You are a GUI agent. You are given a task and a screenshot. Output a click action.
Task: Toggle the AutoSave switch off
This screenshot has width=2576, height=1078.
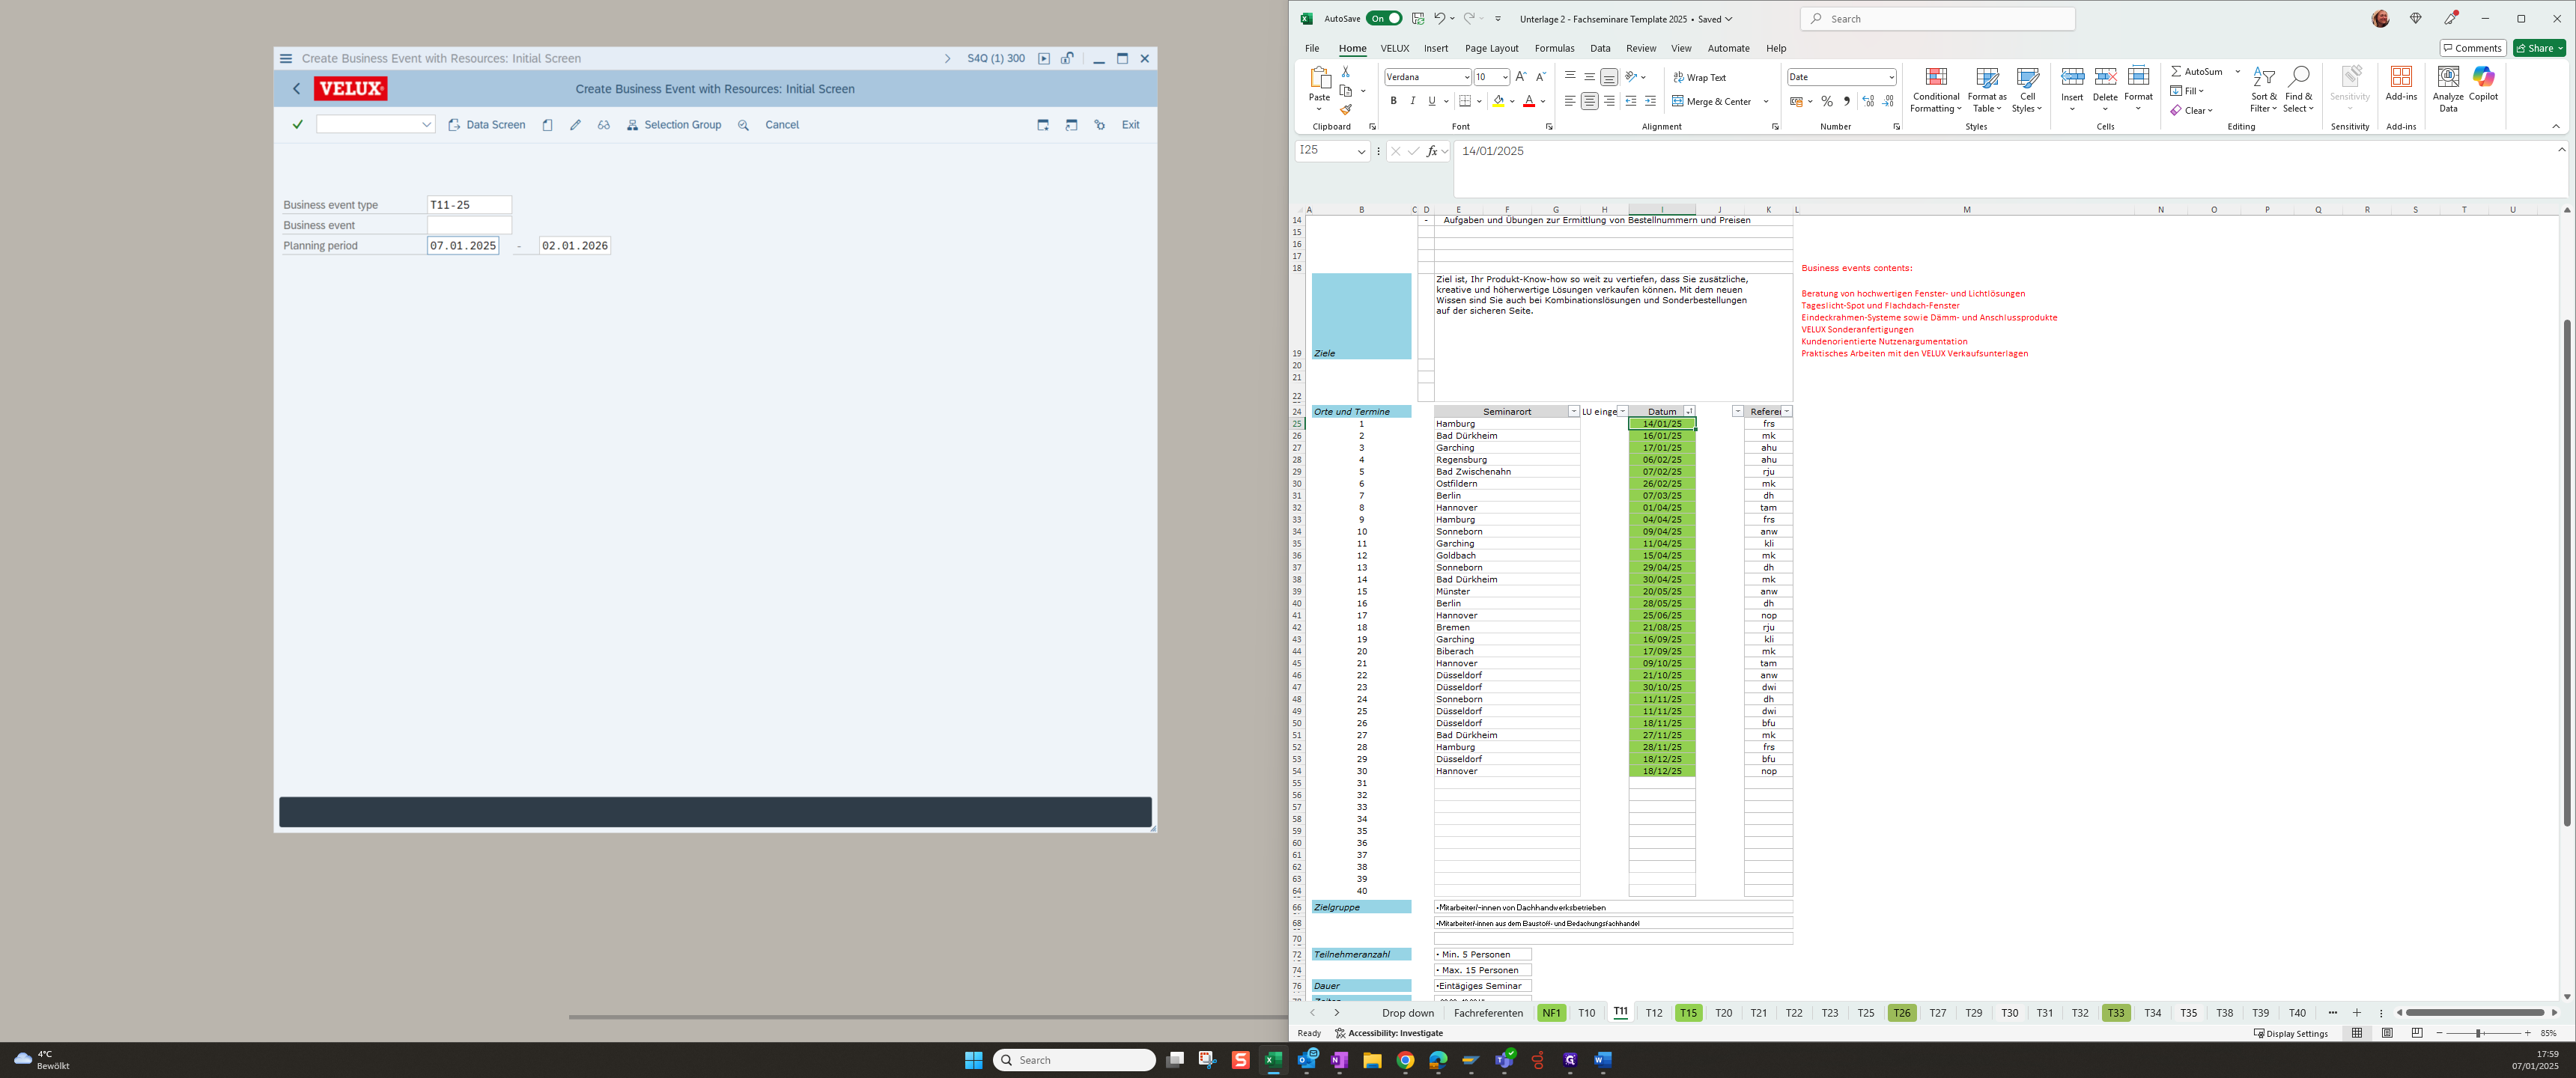(x=1385, y=19)
